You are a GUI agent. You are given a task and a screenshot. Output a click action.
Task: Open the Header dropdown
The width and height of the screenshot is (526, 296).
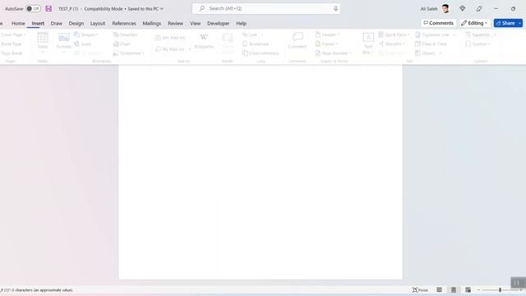(327, 35)
